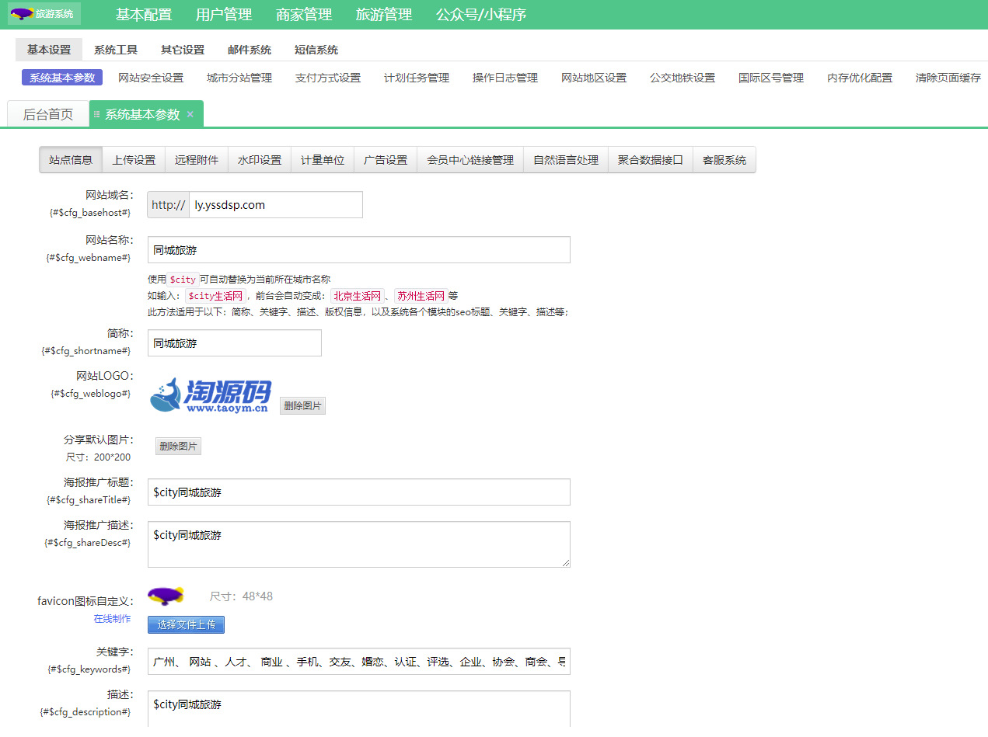Click the 描述 textarea at bottom

pyautogui.click(x=359, y=709)
